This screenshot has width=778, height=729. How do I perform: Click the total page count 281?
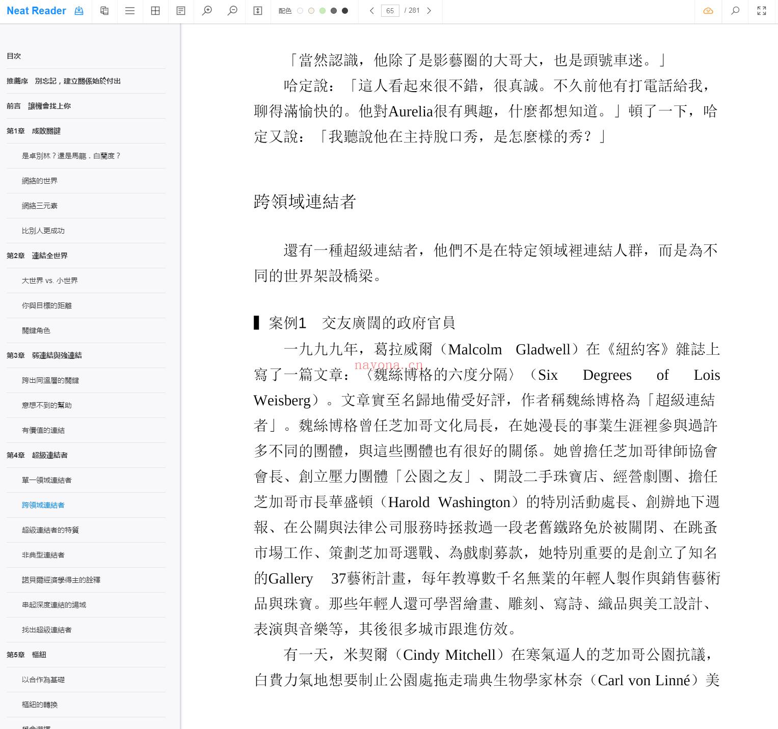coord(414,11)
